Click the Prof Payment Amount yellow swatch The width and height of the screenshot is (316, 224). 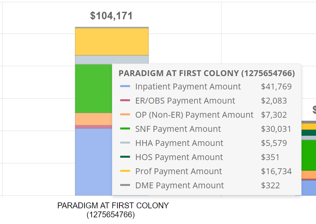coord(125,171)
